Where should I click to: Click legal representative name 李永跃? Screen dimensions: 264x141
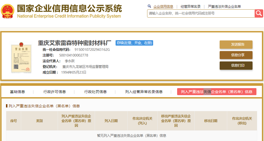coord(70,61)
